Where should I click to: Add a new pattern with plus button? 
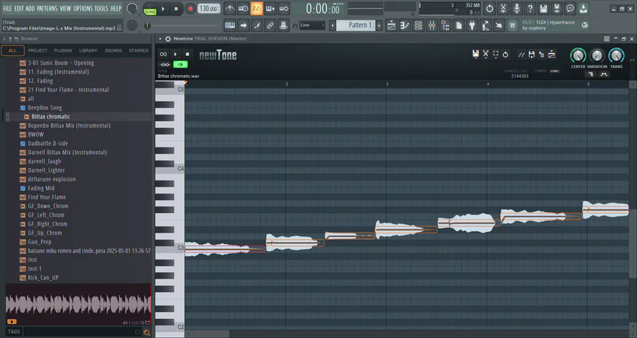379,25
